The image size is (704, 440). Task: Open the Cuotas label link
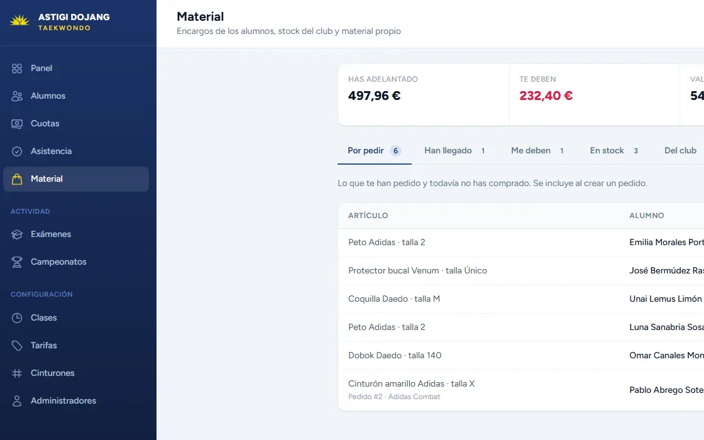point(45,123)
